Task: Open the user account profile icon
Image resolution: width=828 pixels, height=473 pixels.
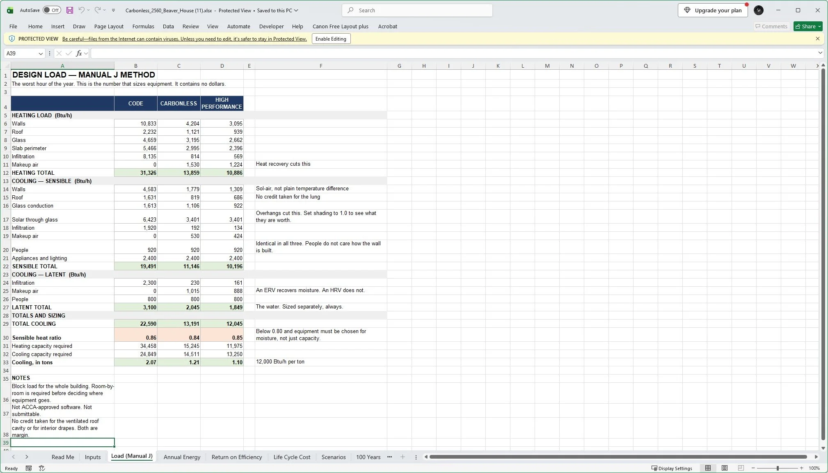Action: [x=759, y=10]
